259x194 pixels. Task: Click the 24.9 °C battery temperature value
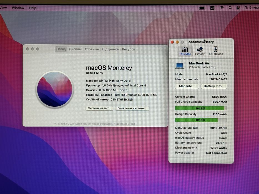(221, 143)
